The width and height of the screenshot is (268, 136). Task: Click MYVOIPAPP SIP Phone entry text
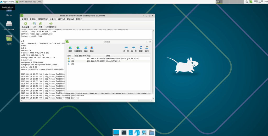point(122,58)
